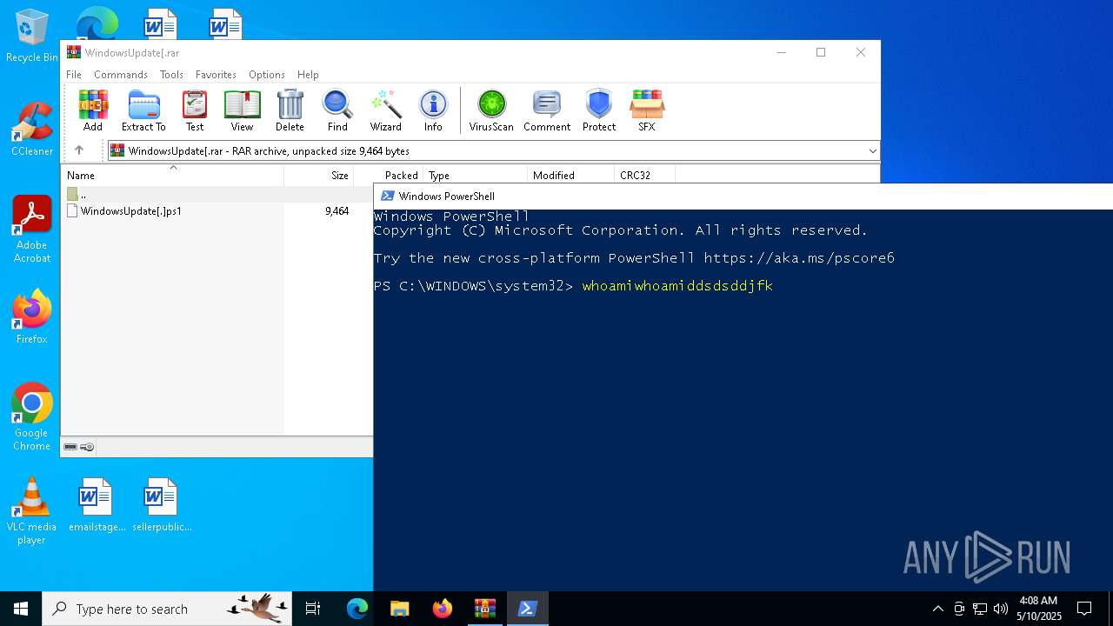Open the View tool in WinRAR
1113x626 pixels.
[x=242, y=110]
